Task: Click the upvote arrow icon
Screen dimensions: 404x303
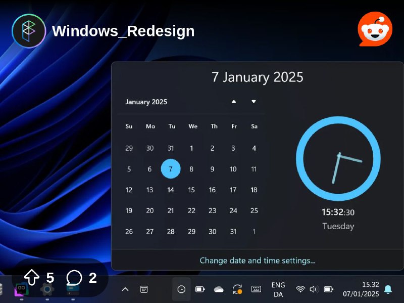Action: [31, 277]
